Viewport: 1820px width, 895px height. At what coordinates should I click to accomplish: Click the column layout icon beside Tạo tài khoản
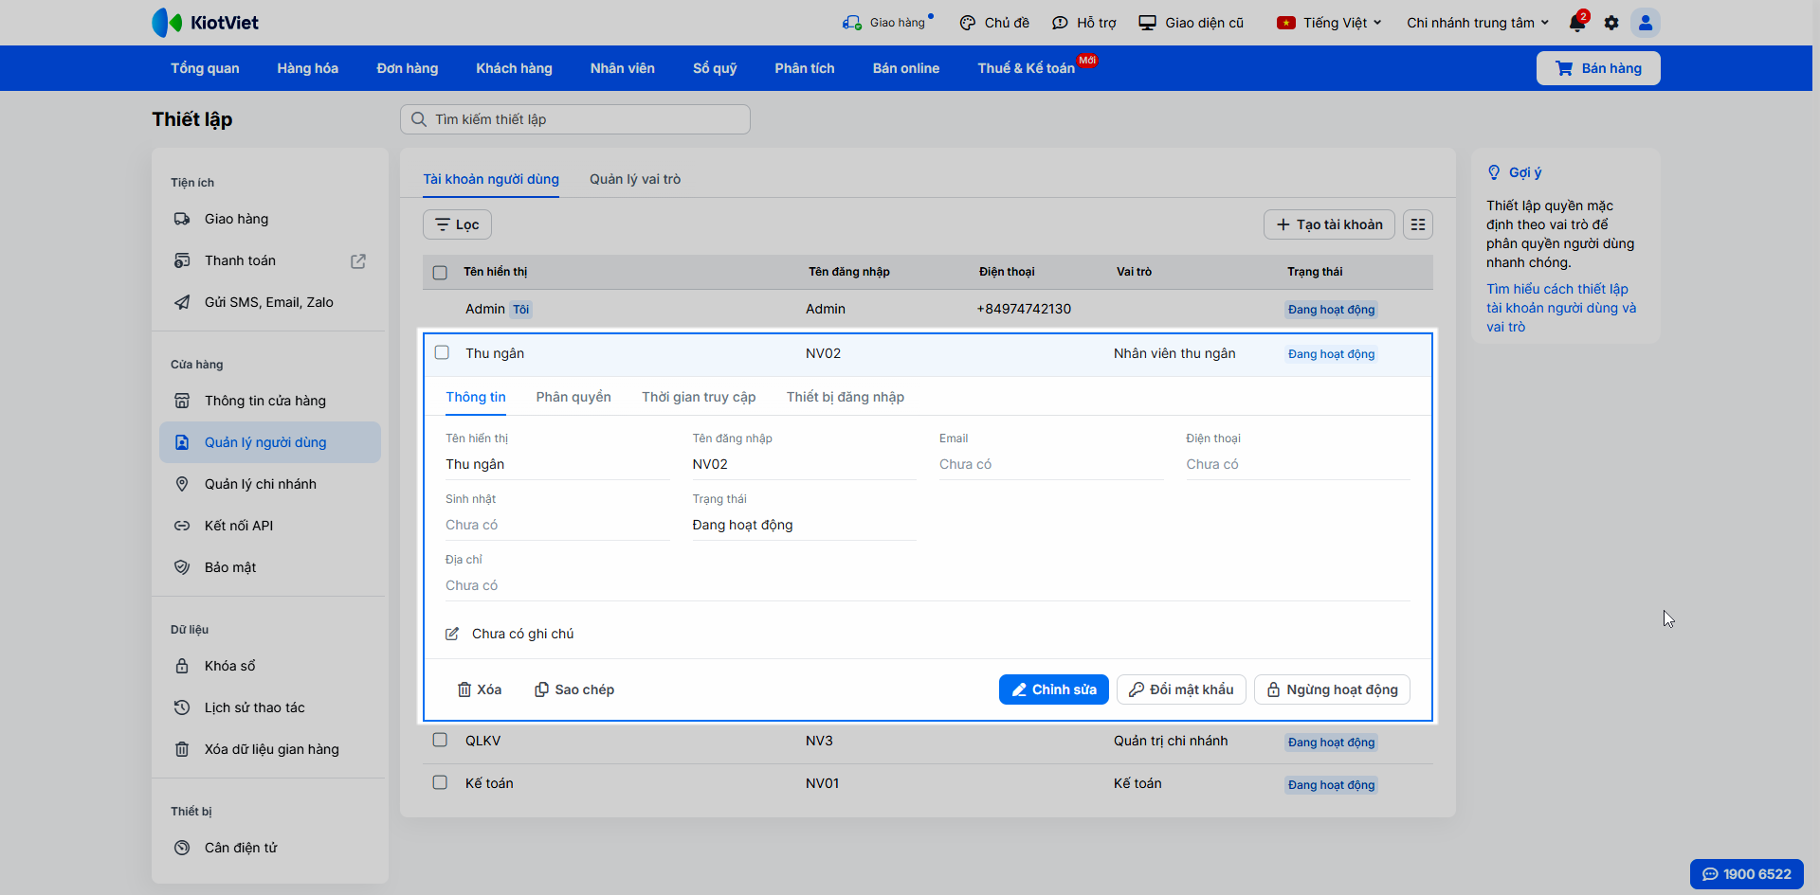[1418, 224]
